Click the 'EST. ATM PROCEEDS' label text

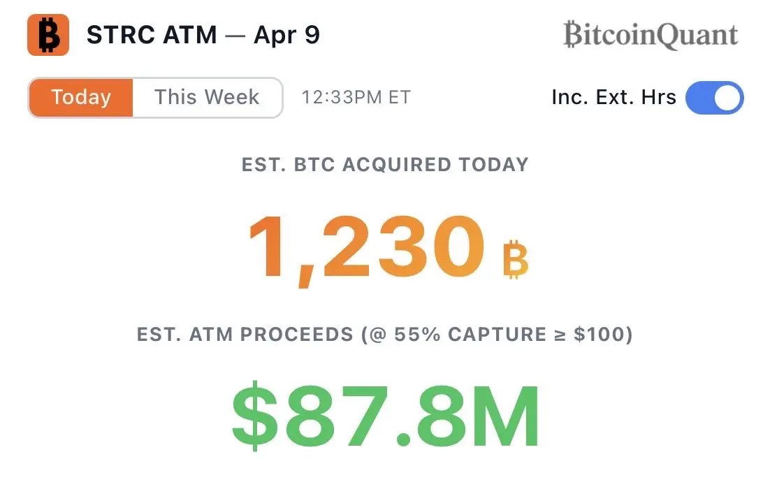(x=245, y=335)
